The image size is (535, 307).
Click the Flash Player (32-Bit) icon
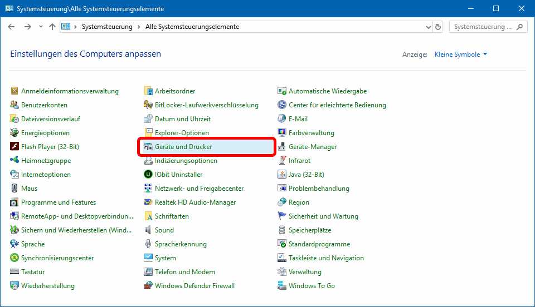tap(15, 147)
